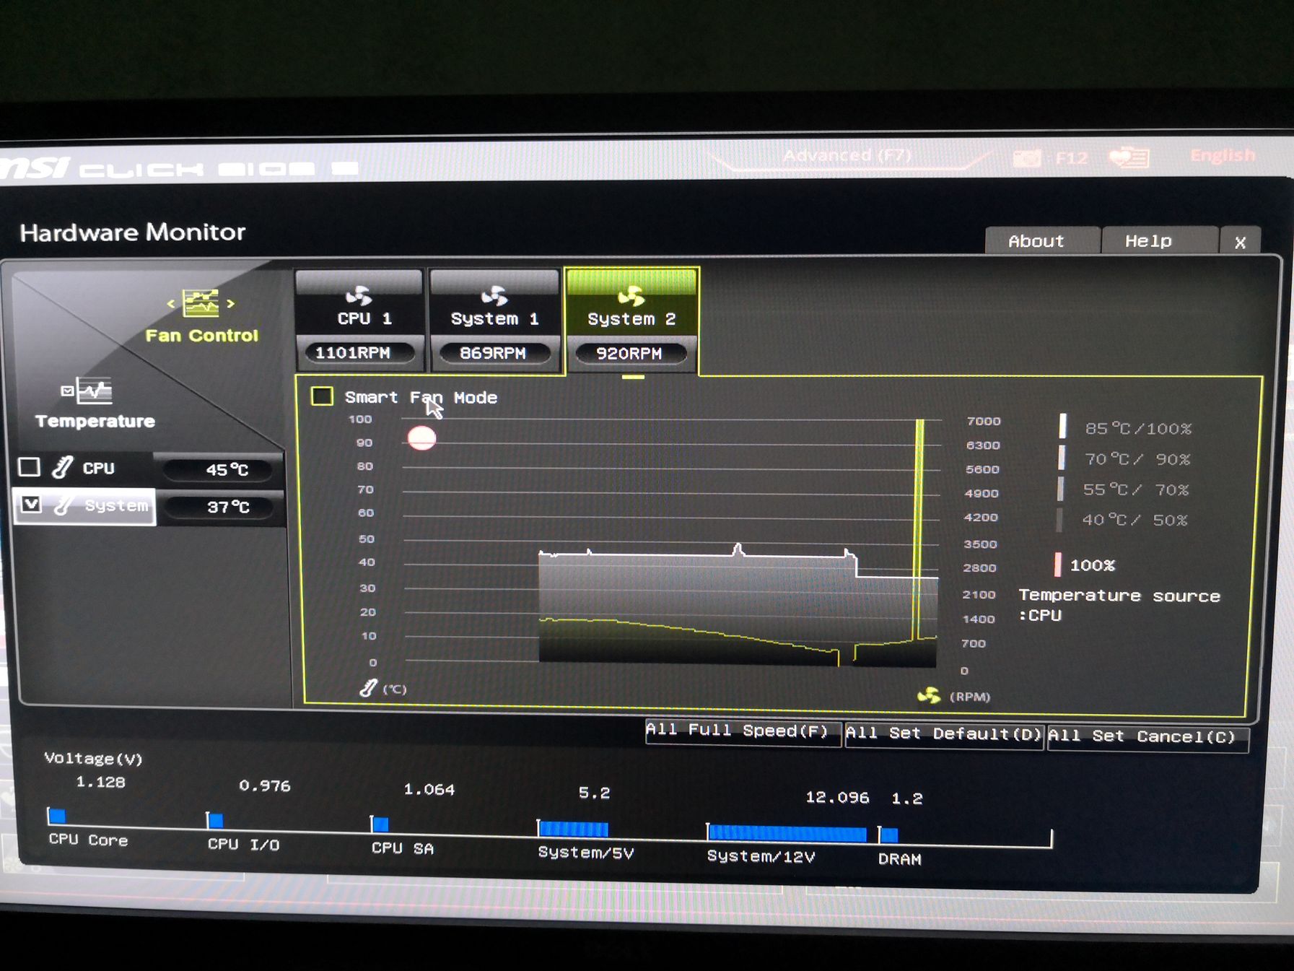Check the CPU temperature checkbox
The image size is (1294, 971).
coord(29,467)
